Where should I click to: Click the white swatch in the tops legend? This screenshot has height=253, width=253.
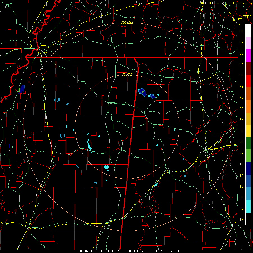pos(248,31)
